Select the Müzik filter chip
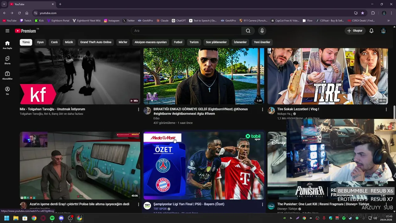The width and height of the screenshot is (396, 223). 69,42
